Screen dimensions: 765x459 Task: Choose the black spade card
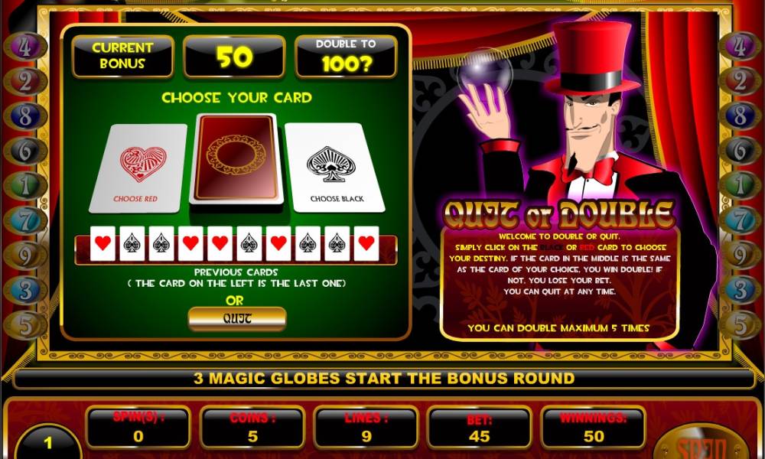pyautogui.click(x=334, y=168)
